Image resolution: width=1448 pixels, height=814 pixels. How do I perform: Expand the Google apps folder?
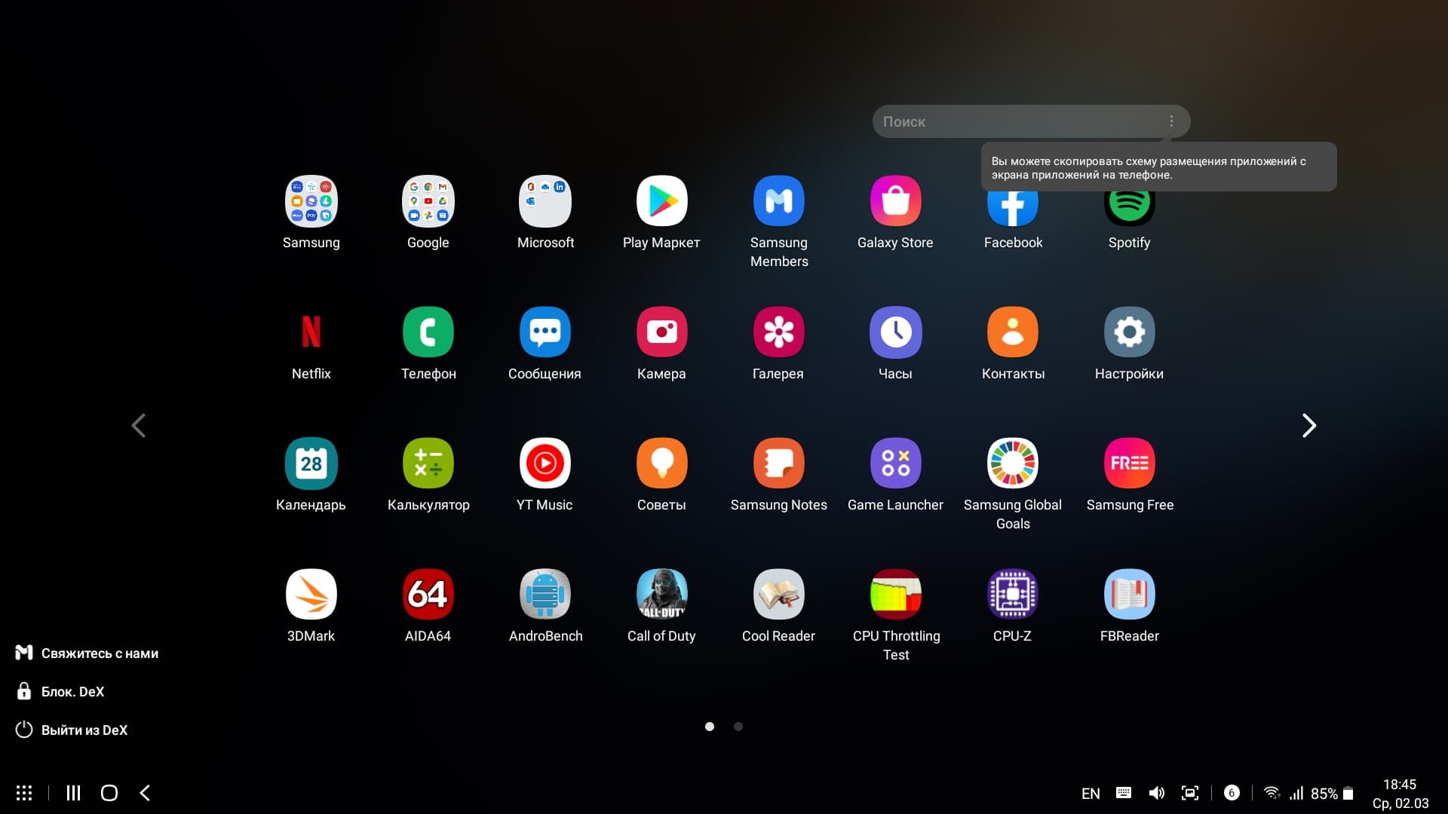click(428, 201)
